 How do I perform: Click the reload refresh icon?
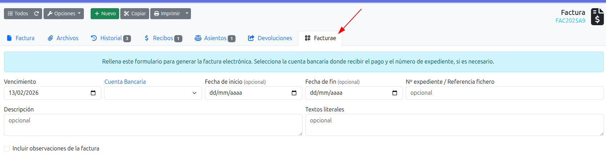click(x=36, y=13)
